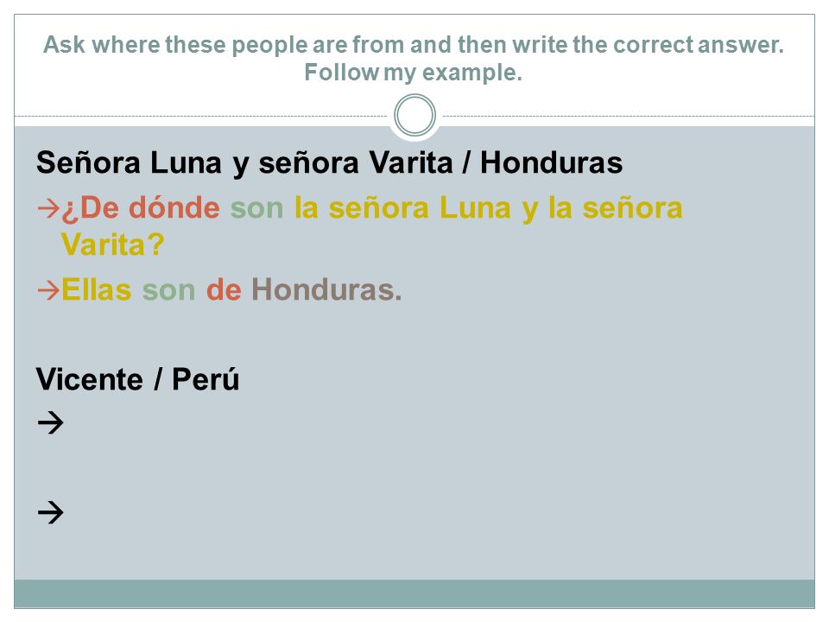This screenshot has height=622, width=829.
Task: Click the first black arrow under Vicente
Action: tap(51, 422)
